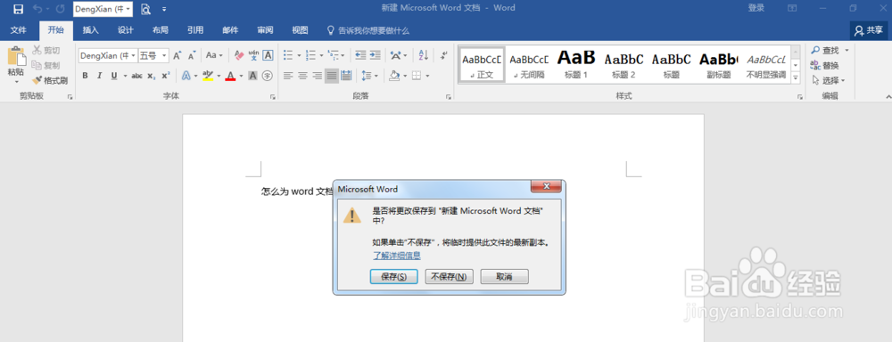Open the Change Case (Aa) dropdown
892x342 pixels.
[x=214, y=56]
